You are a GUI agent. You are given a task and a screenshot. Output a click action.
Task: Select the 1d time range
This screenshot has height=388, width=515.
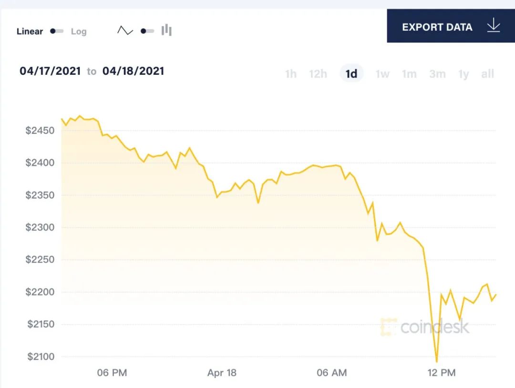[x=351, y=73]
